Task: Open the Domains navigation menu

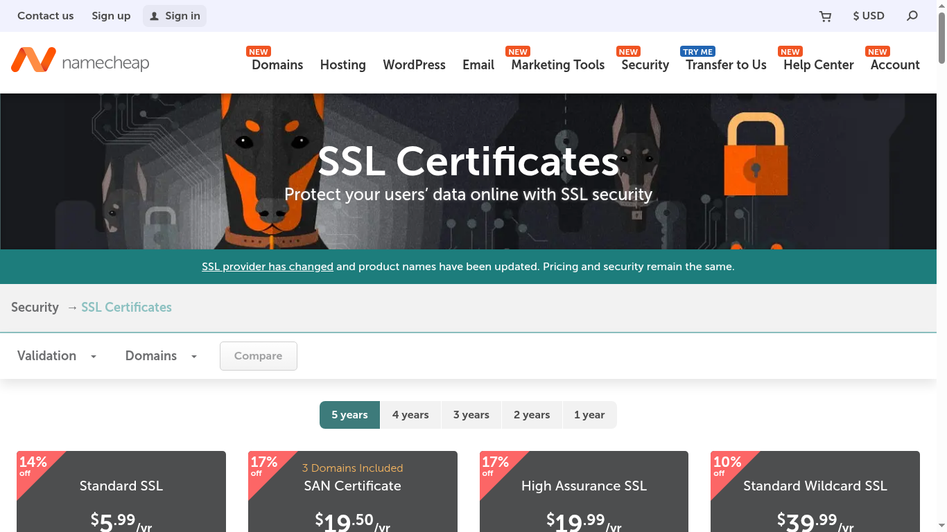Action: [277, 64]
